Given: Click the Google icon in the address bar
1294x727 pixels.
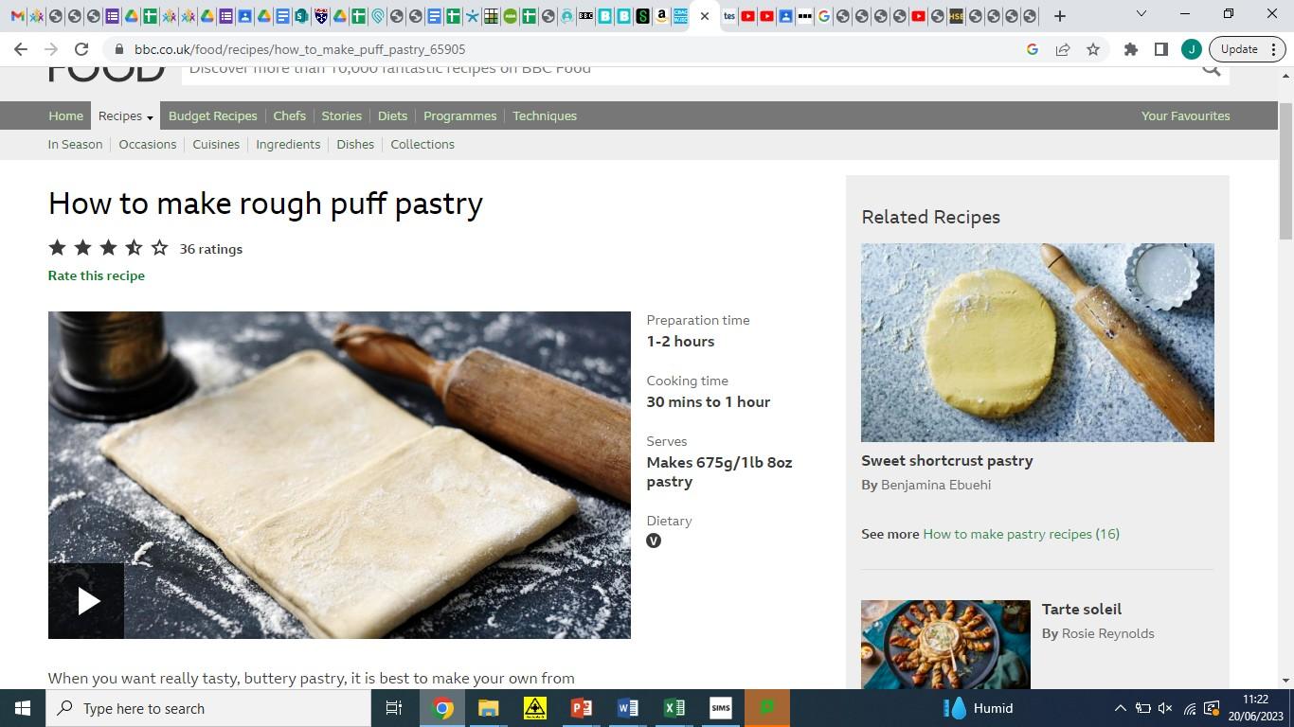Looking at the screenshot, I should pyautogui.click(x=1033, y=49).
